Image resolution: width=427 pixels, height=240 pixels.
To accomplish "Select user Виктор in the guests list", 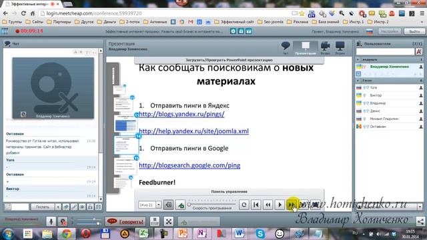I will [x=390, y=95].
